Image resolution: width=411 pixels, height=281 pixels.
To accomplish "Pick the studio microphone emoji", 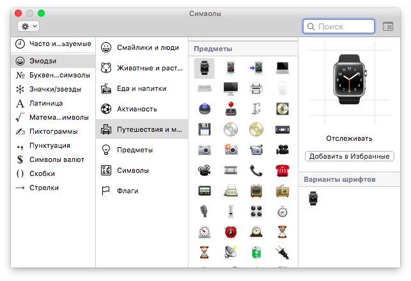I will pos(204,211).
